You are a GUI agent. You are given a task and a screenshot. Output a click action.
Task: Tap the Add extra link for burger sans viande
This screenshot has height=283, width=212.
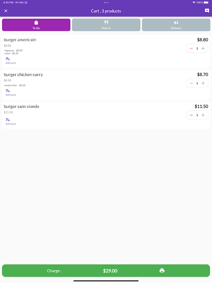pos(11,124)
